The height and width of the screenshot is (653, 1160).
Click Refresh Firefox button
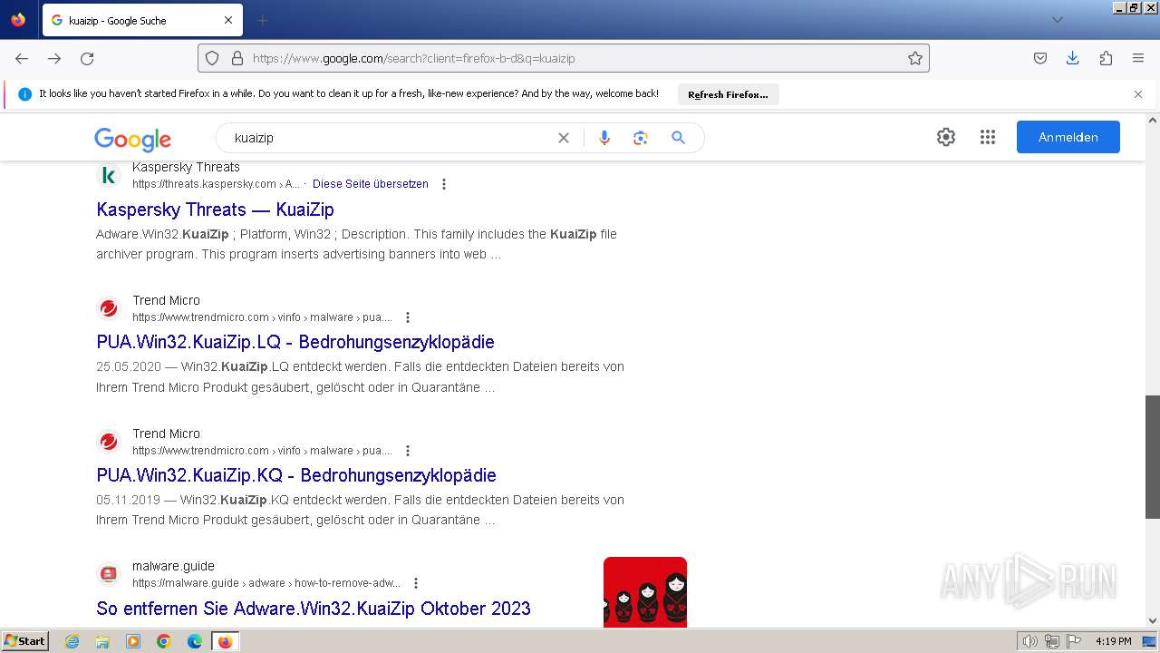(728, 94)
